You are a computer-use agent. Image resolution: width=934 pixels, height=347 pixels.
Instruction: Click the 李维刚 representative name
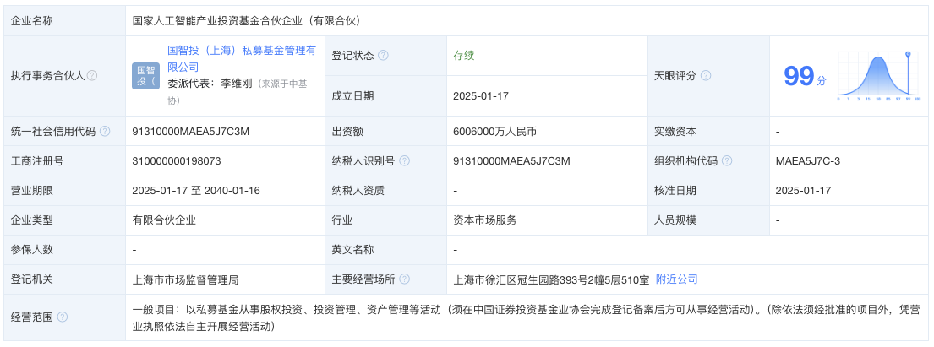(237, 84)
